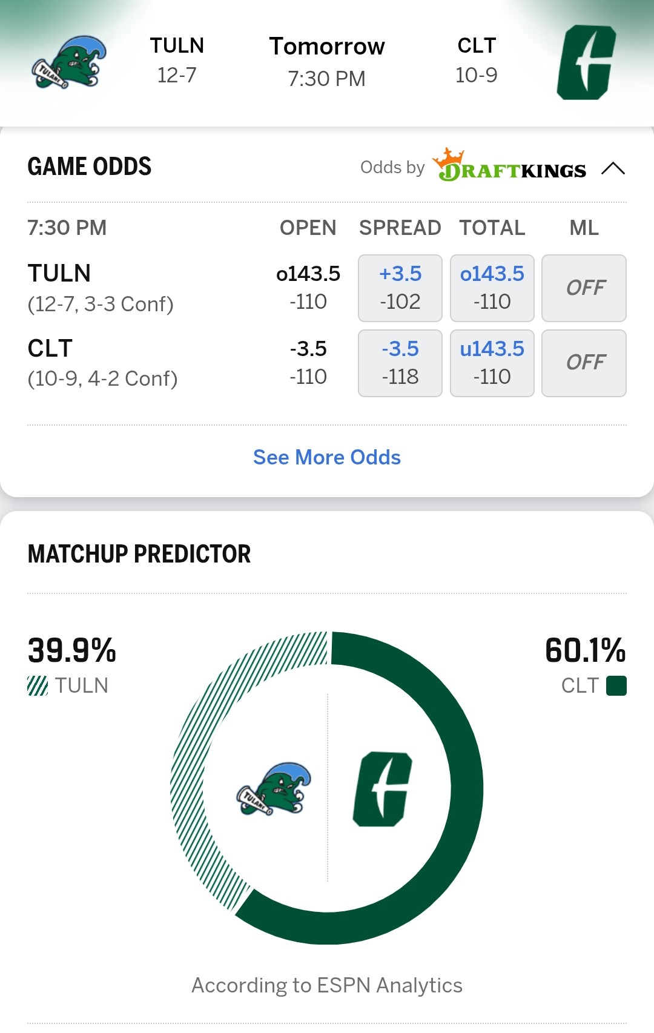Click the solid green CLT legend swatch
Image resolution: width=654 pixels, height=1033 pixels.
(x=616, y=686)
